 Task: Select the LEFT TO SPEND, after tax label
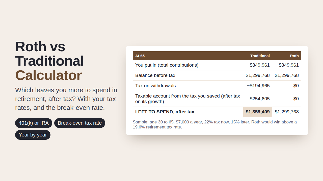click(x=165, y=112)
